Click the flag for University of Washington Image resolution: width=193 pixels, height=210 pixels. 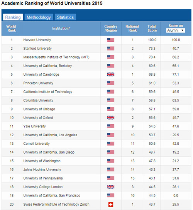[x=111, y=161]
